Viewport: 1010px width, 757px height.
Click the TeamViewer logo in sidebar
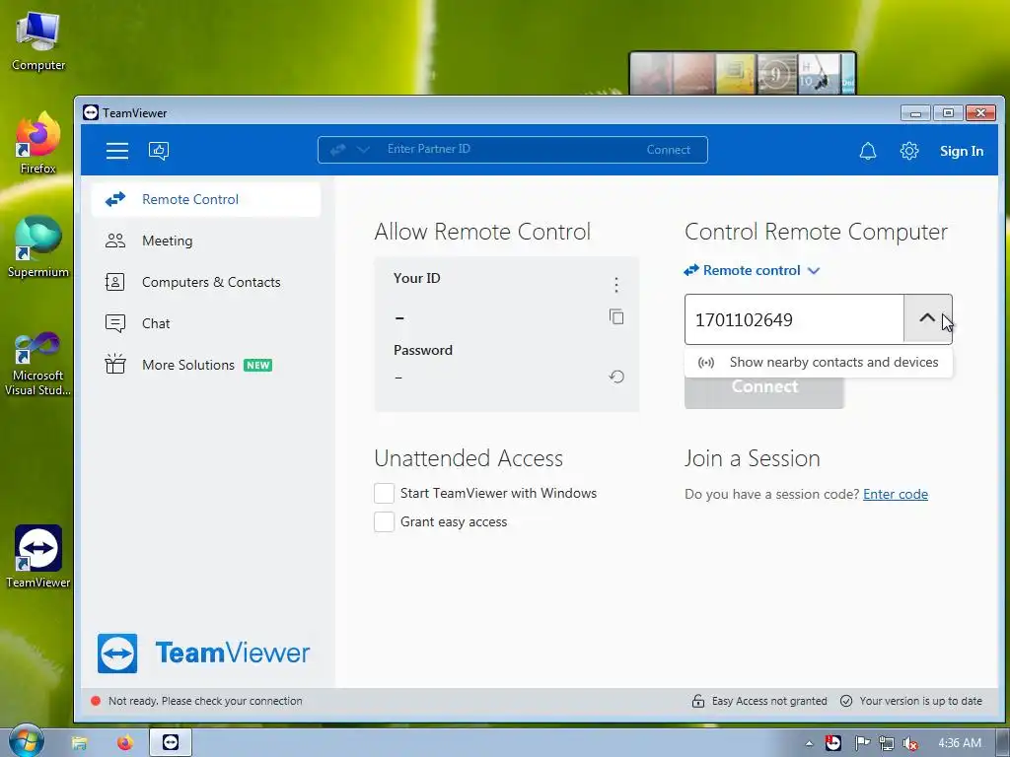203,653
